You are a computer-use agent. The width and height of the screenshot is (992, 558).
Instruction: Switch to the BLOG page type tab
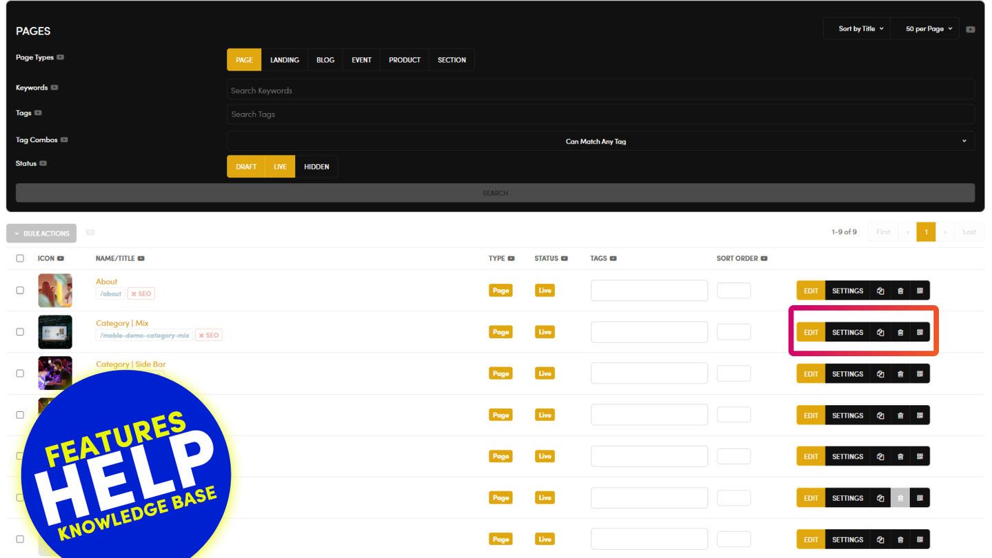click(325, 60)
